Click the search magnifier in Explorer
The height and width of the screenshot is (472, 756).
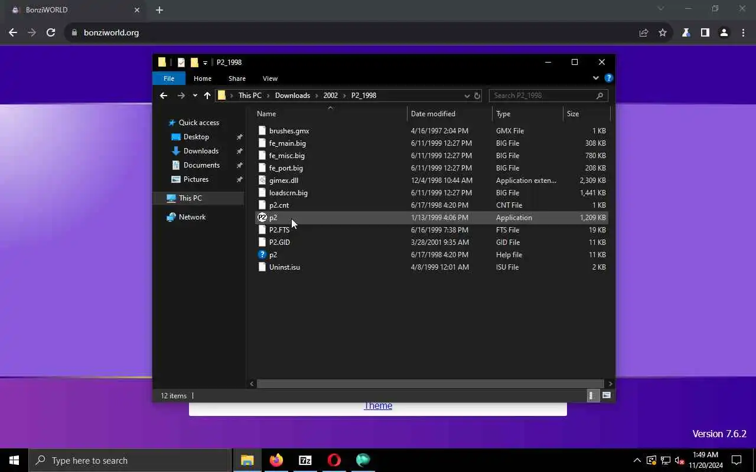click(599, 96)
